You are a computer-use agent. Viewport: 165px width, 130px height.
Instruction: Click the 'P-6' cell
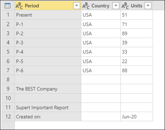[48, 70]
